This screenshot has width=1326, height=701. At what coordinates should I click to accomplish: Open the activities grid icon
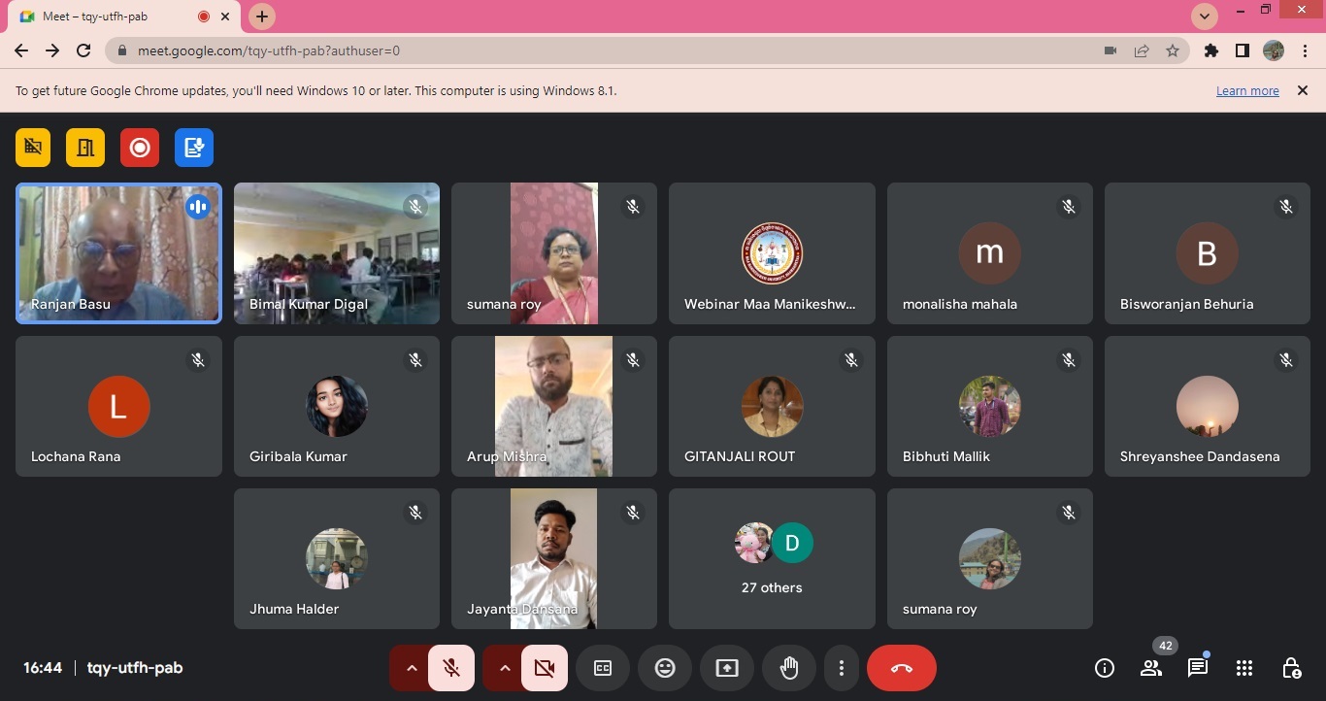(1244, 668)
